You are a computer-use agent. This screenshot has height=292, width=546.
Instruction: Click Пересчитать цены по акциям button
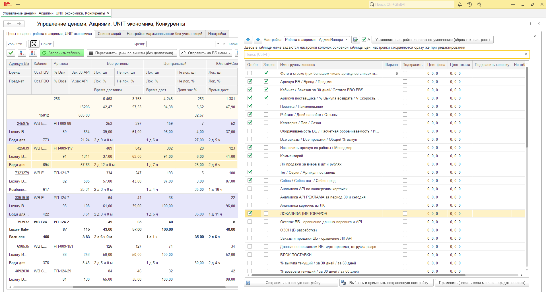coord(132,53)
